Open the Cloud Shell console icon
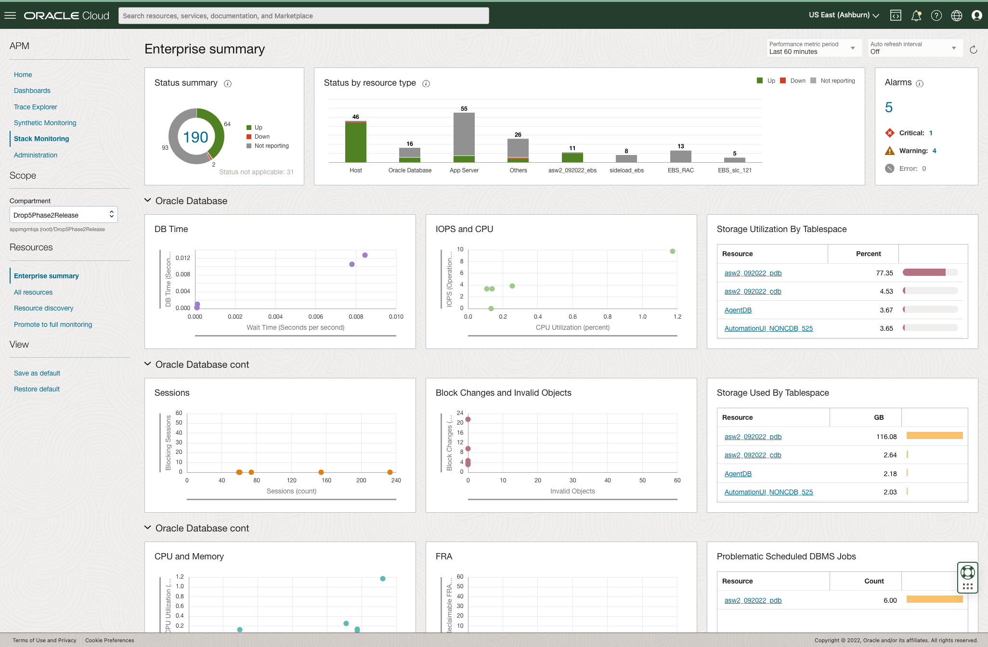Image resolution: width=988 pixels, height=647 pixels. point(896,15)
